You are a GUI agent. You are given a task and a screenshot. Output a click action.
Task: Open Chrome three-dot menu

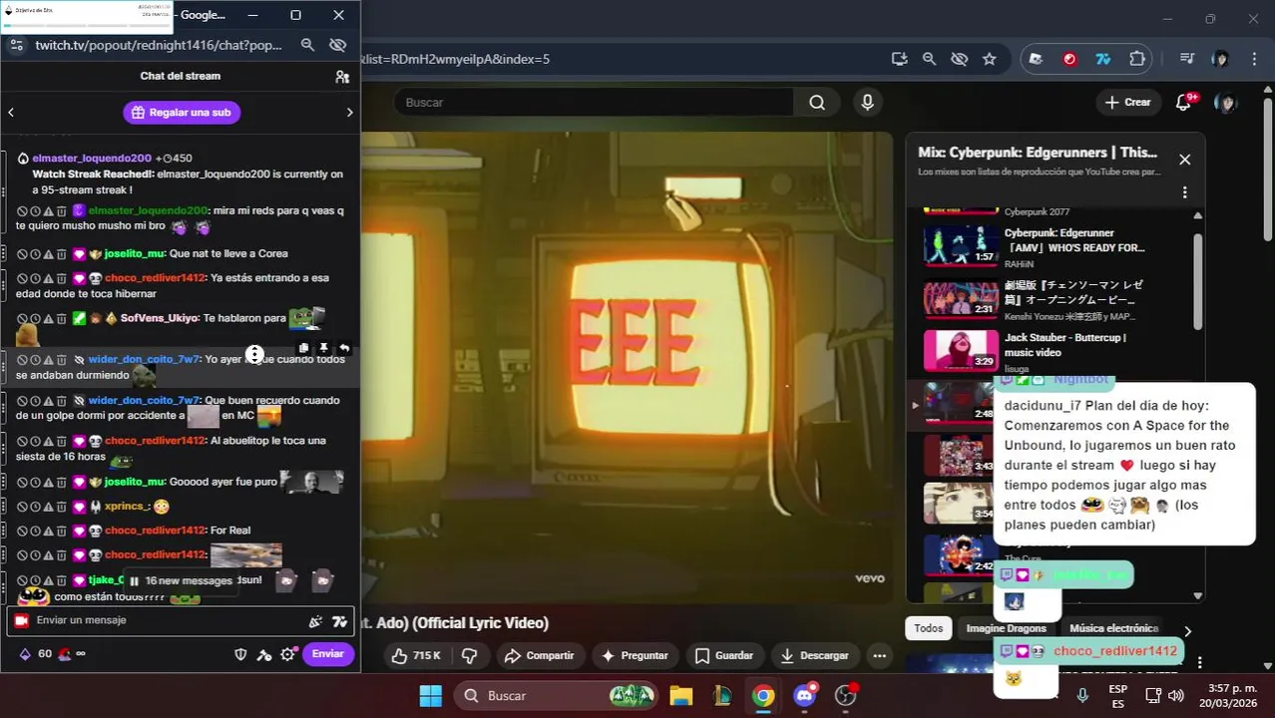(x=1254, y=59)
